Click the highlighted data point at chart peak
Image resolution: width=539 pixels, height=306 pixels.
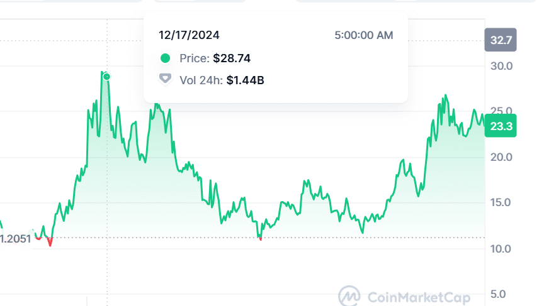click(107, 76)
